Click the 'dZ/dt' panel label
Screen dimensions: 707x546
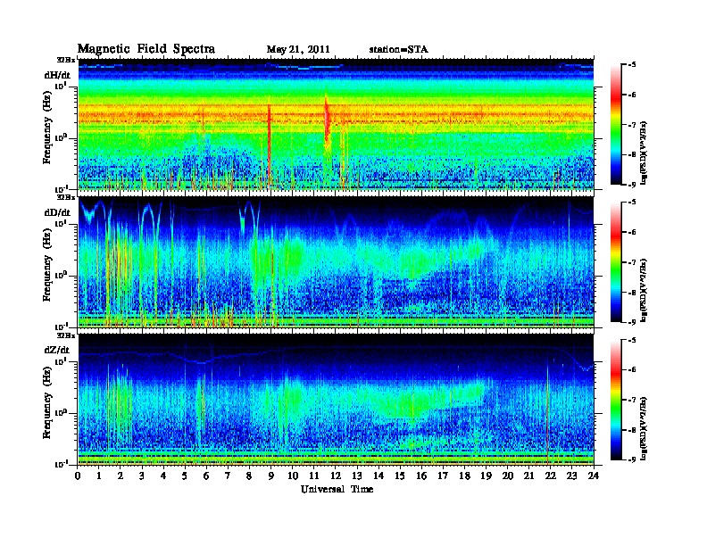(x=57, y=350)
